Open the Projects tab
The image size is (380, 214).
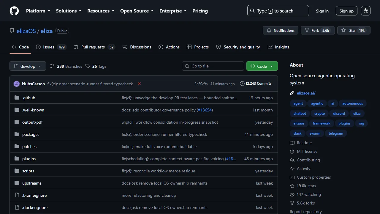tap(198, 47)
